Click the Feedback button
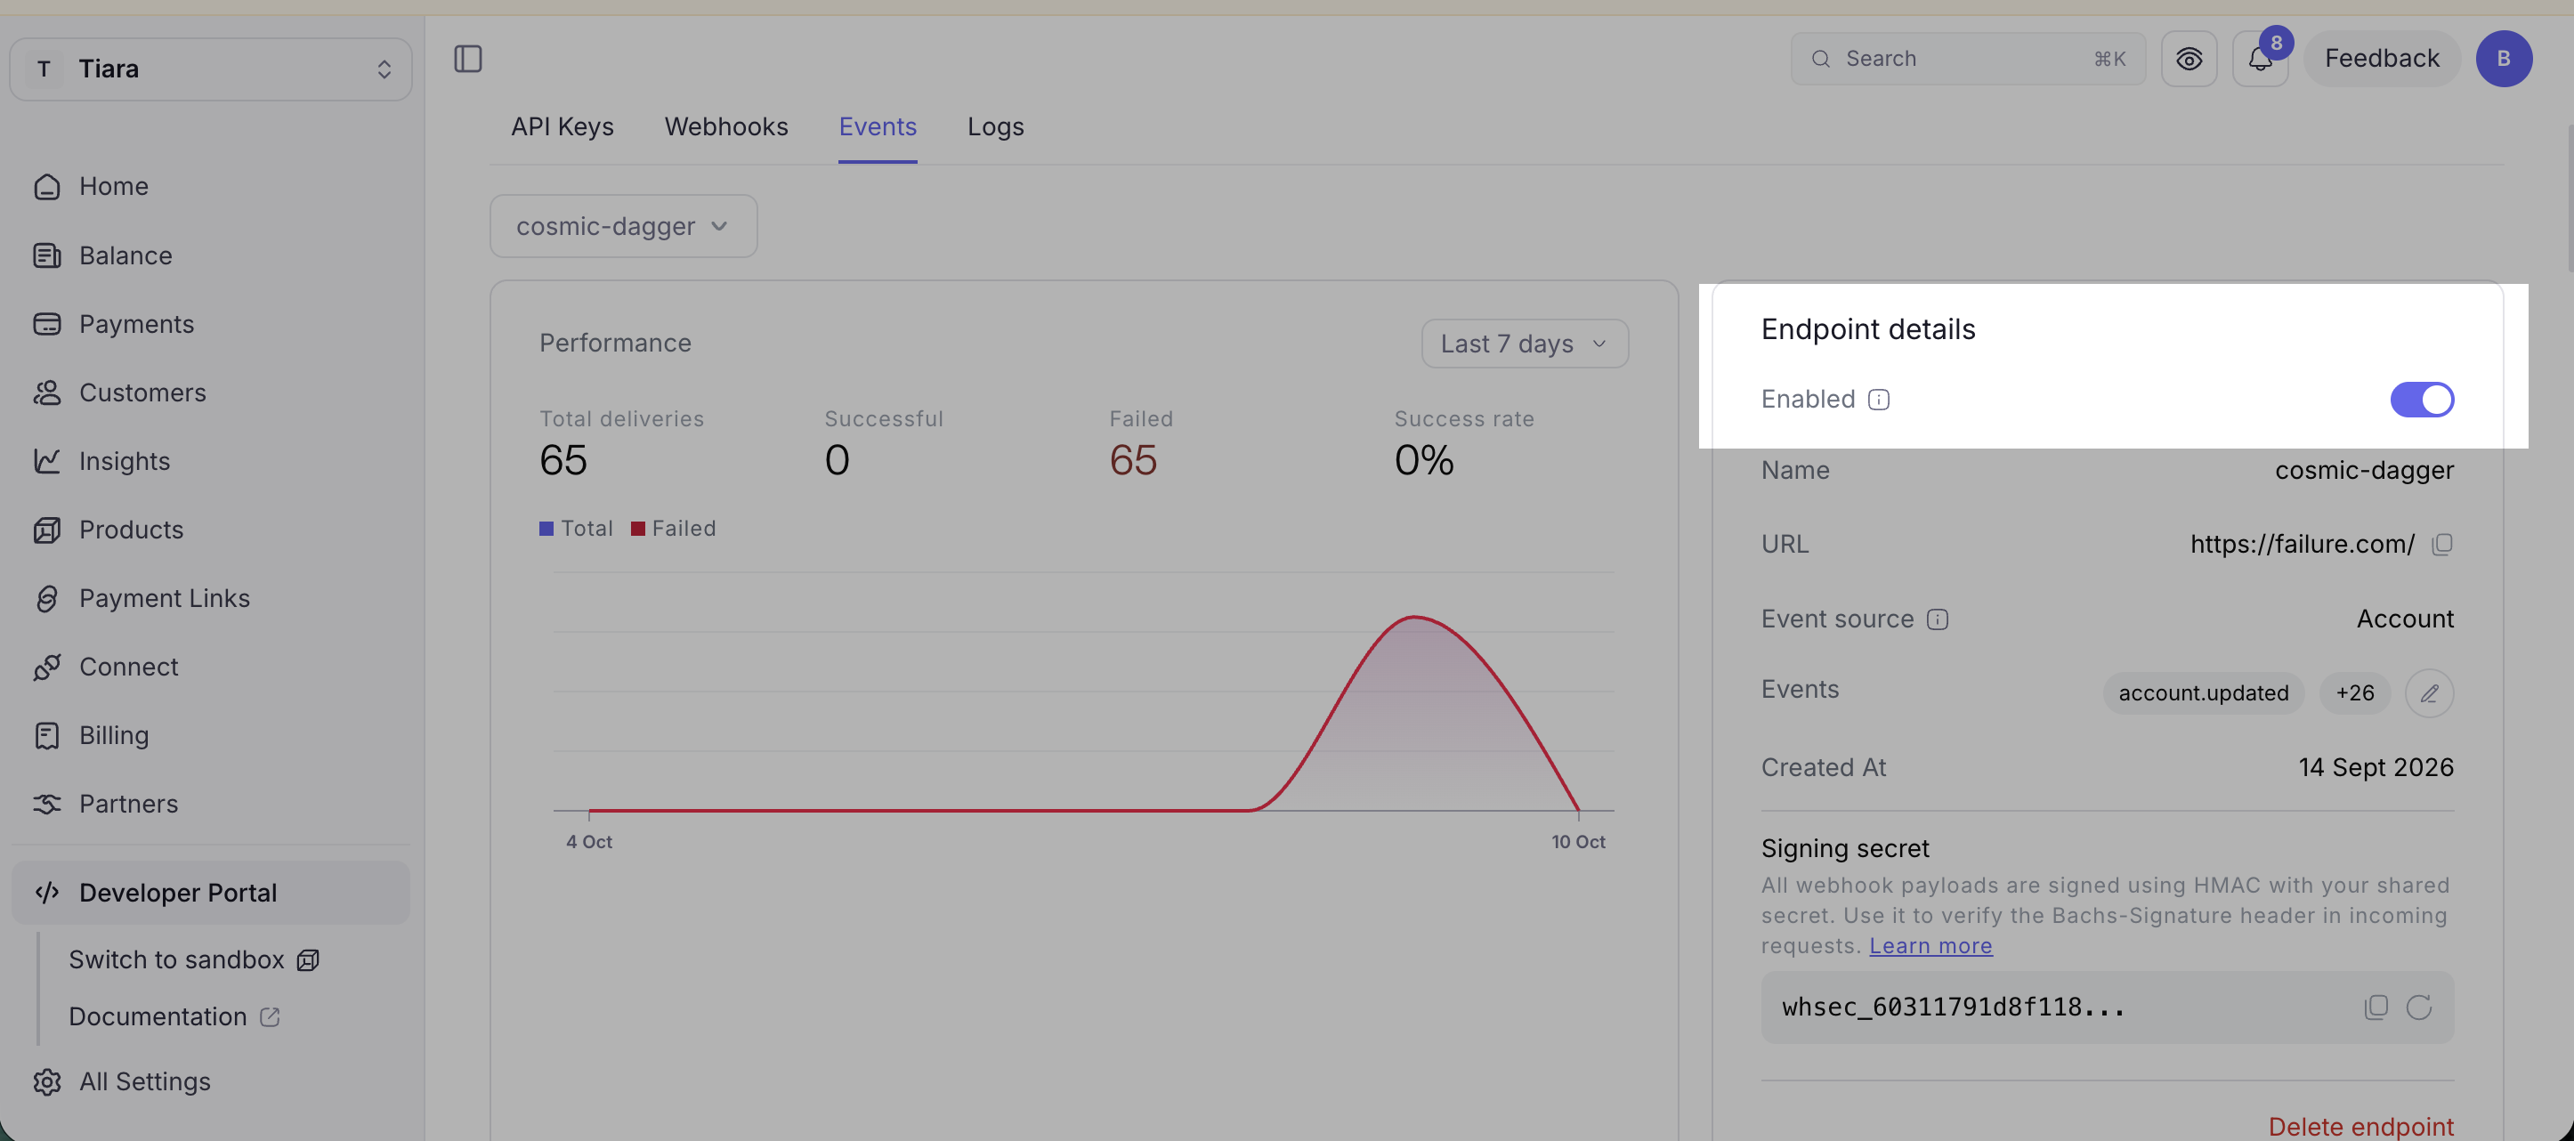 point(2381,59)
